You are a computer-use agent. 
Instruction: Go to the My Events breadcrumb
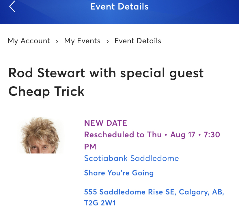(82, 41)
